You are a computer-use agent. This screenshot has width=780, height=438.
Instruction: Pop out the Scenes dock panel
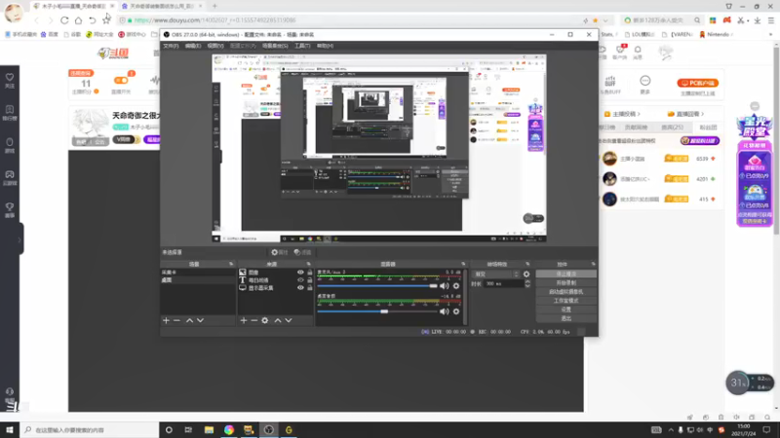[231, 264]
